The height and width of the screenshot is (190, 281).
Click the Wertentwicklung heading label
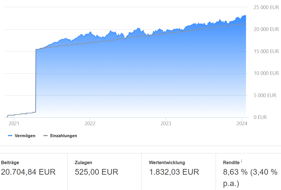point(167,163)
